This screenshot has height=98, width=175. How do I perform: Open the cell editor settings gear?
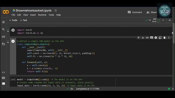pyautogui.click(x=156, y=38)
